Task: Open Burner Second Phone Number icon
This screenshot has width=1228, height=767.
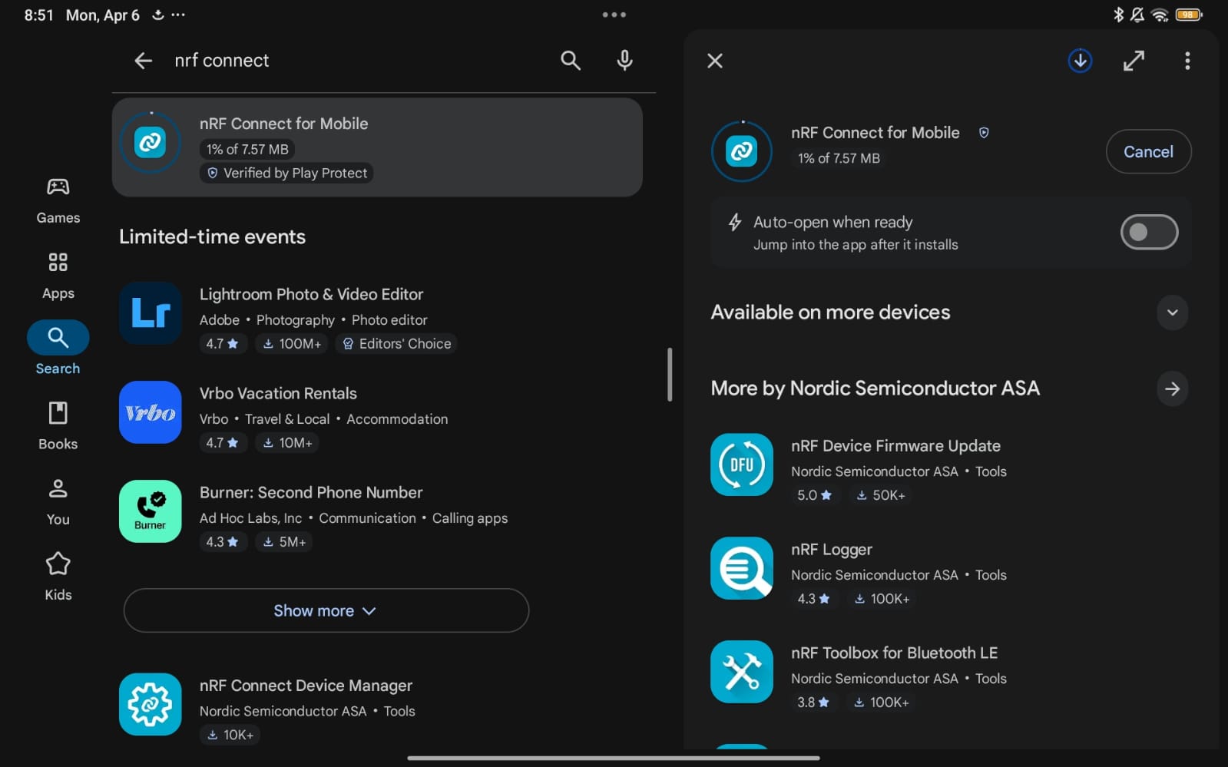Action: point(151,511)
